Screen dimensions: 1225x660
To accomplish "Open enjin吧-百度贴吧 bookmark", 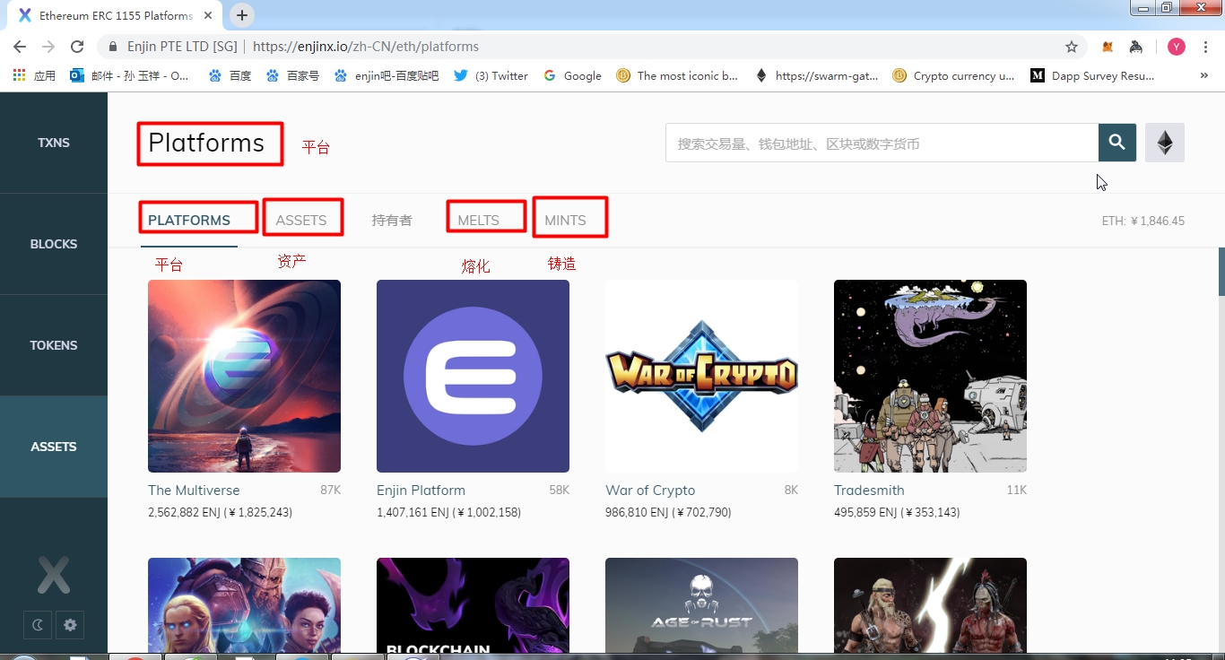I will [387, 76].
